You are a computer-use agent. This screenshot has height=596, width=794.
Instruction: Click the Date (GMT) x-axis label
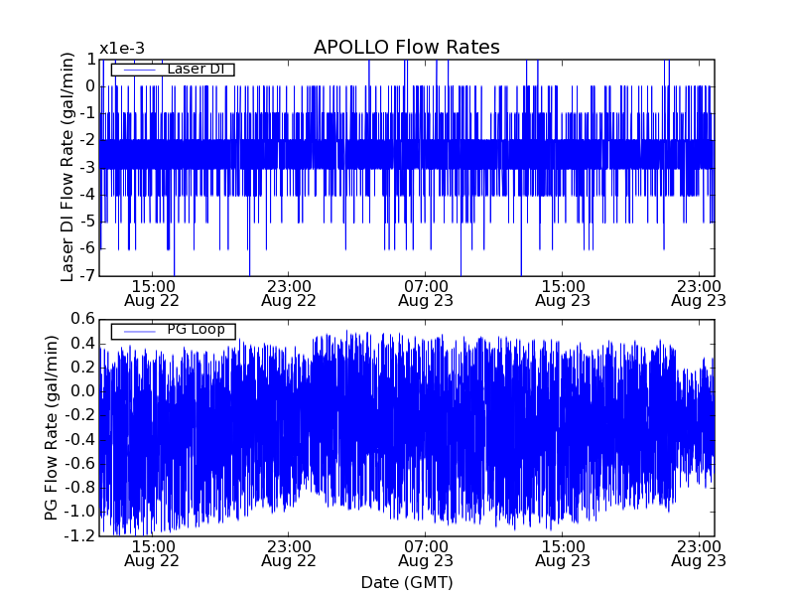(406, 582)
